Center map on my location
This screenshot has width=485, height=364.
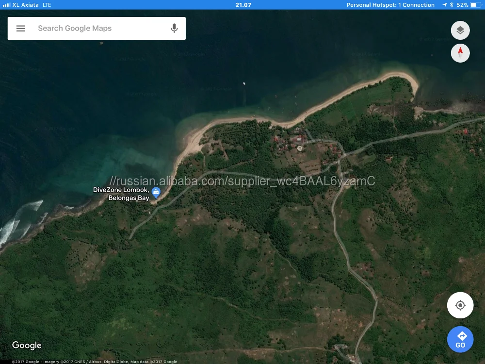pyautogui.click(x=460, y=305)
